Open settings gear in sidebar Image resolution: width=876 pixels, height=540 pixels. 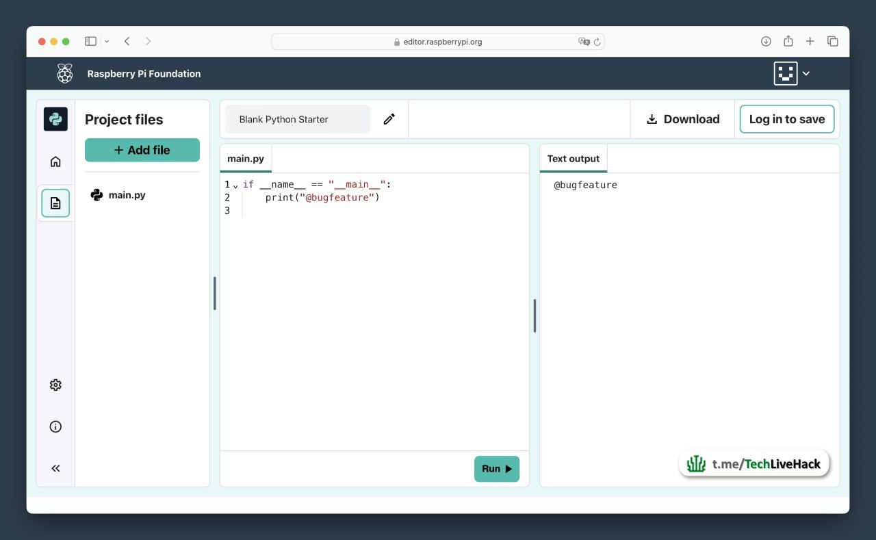55,385
